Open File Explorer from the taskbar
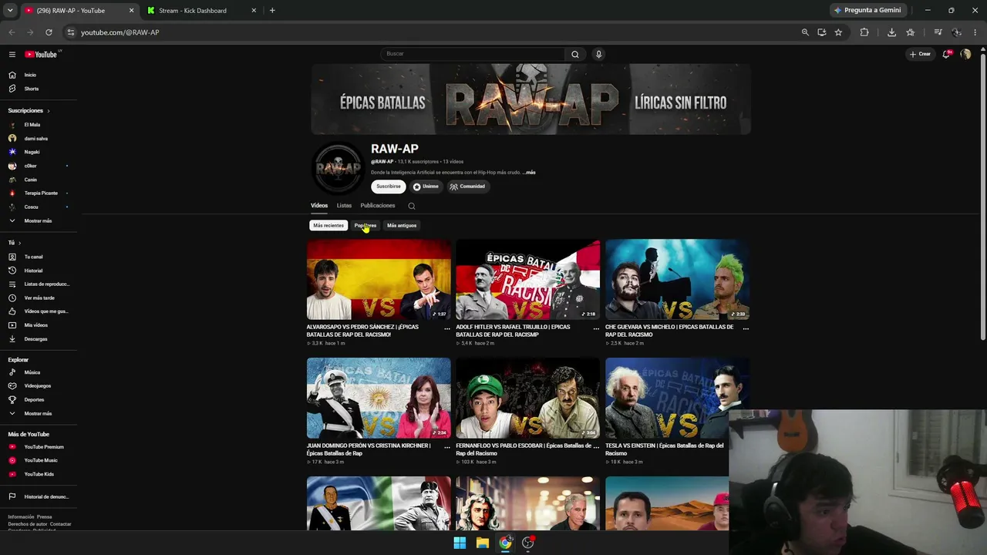 (483, 543)
